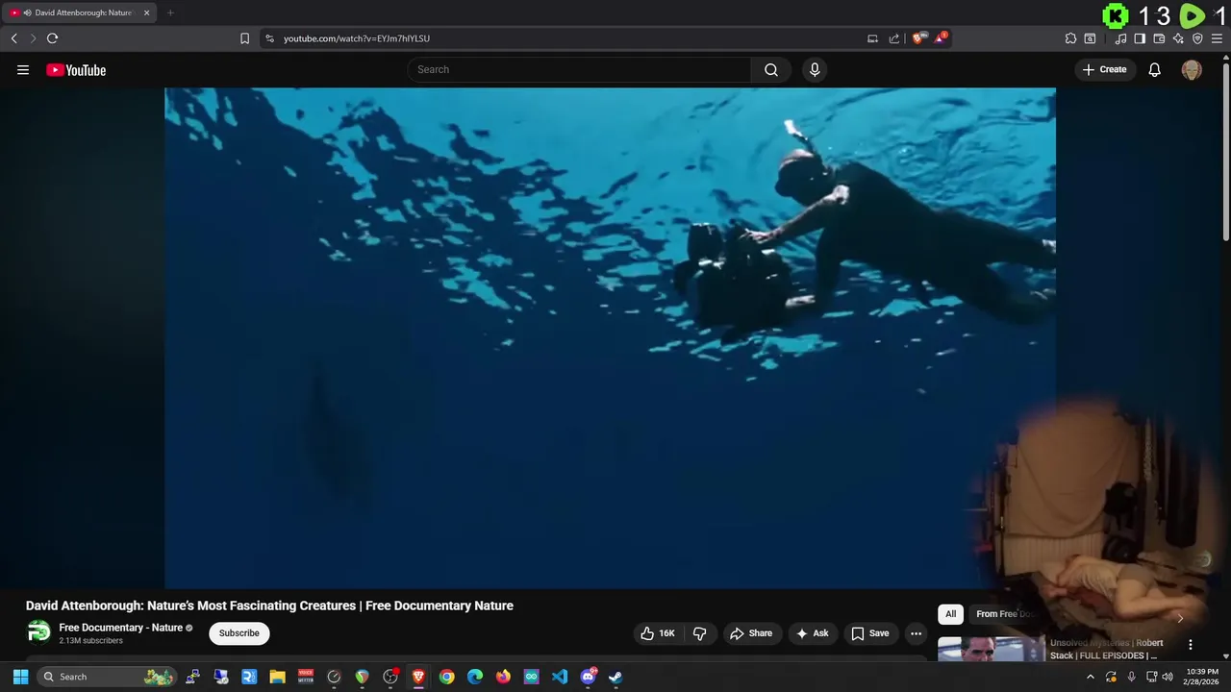The height and width of the screenshot is (692, 1231).
Task: Dislike the video
Action: 700,633
